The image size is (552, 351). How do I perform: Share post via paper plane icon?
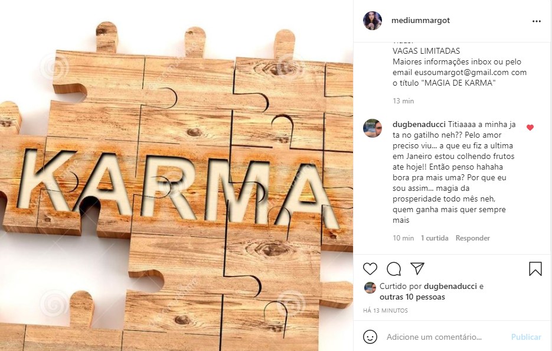click(x=417, y=268)
